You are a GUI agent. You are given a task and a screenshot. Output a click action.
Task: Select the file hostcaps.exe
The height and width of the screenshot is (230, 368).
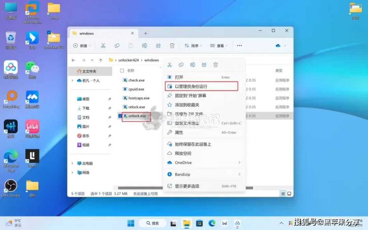coord(139,98)
